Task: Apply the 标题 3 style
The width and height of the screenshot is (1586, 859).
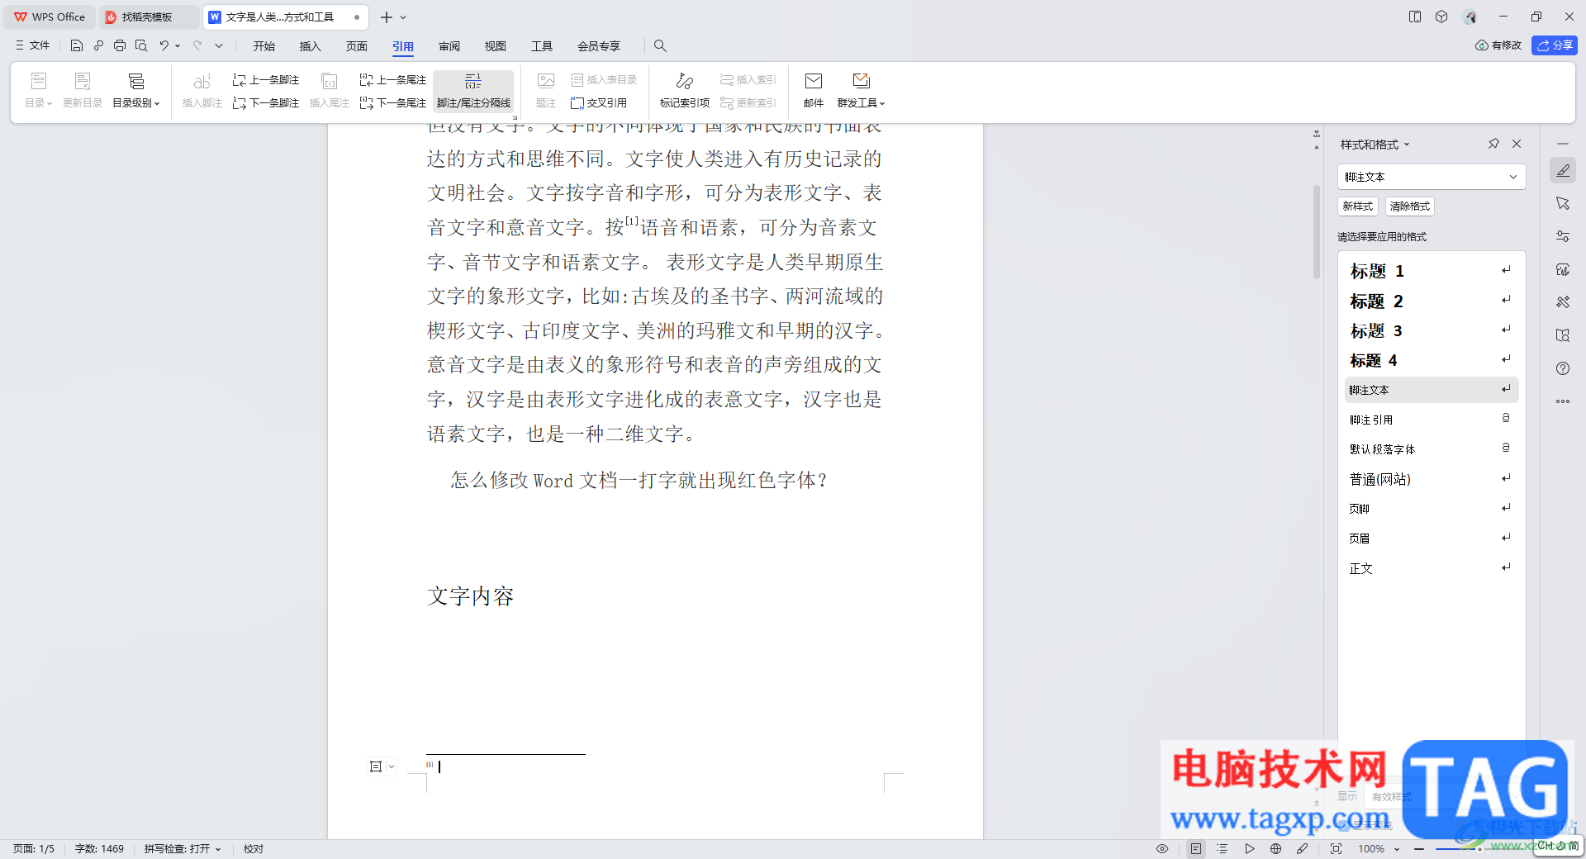Action: (x=1431, y=330)
